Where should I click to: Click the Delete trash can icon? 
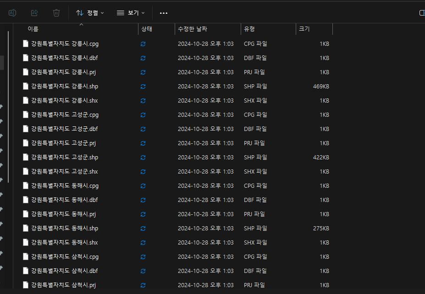[56, 13]
